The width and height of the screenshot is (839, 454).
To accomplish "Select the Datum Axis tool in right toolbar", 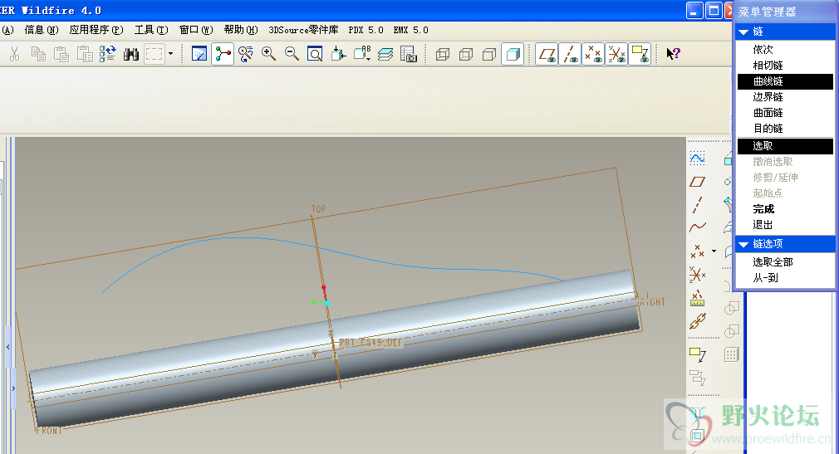I will coord(697,205).
